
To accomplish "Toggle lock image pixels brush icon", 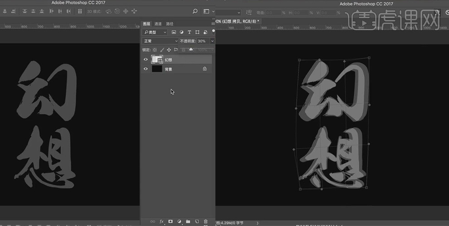I will (x=162, y=50).
